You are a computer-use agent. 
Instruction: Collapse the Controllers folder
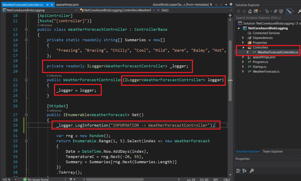point(243,47)
